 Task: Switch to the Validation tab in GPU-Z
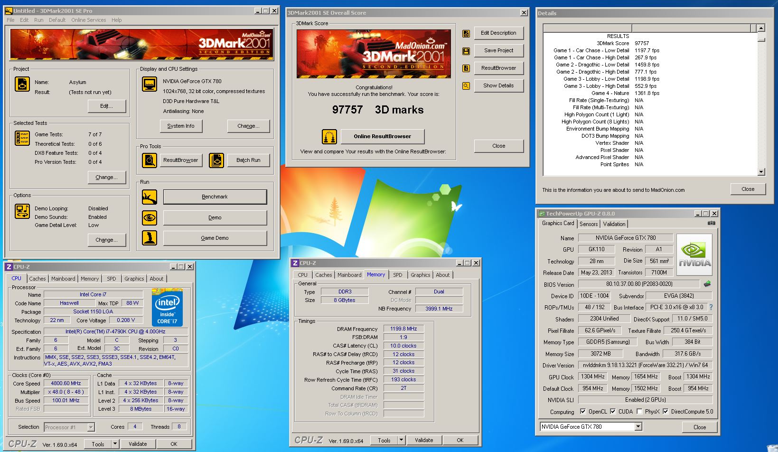[x=614, y=224]
